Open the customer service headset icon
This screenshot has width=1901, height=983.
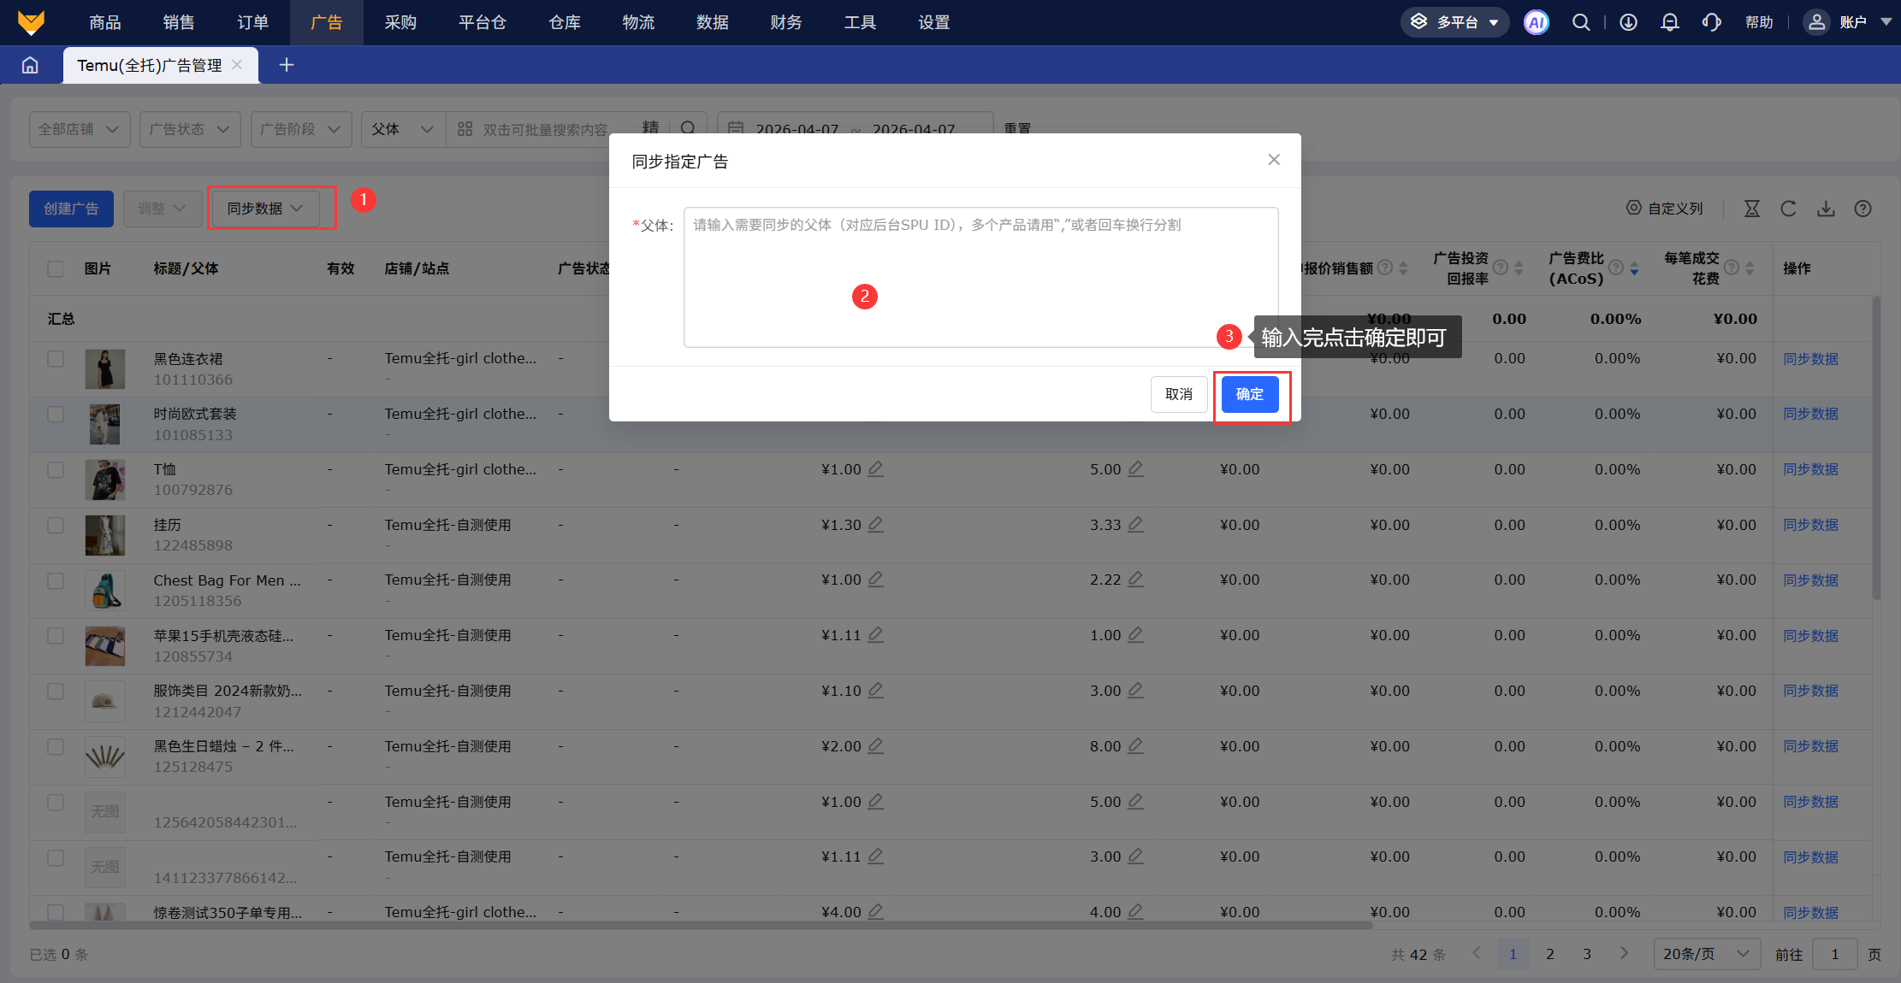coord(1711,22)
